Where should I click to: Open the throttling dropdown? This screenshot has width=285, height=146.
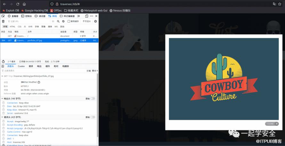click(x=86, y=21)
